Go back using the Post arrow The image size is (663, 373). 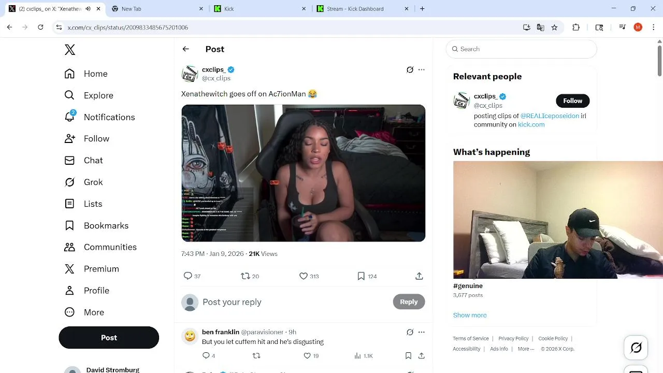(x=185, y=49)
